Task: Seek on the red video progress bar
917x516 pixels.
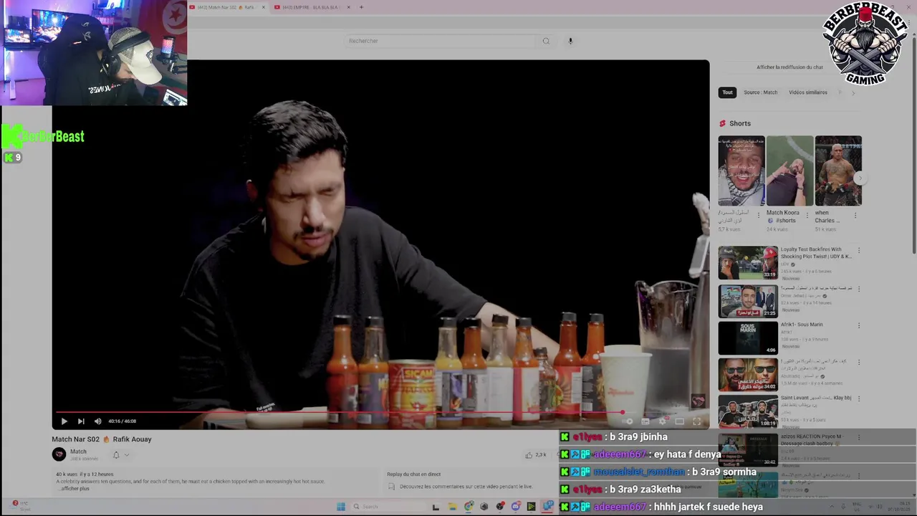Action: point(380,412)
